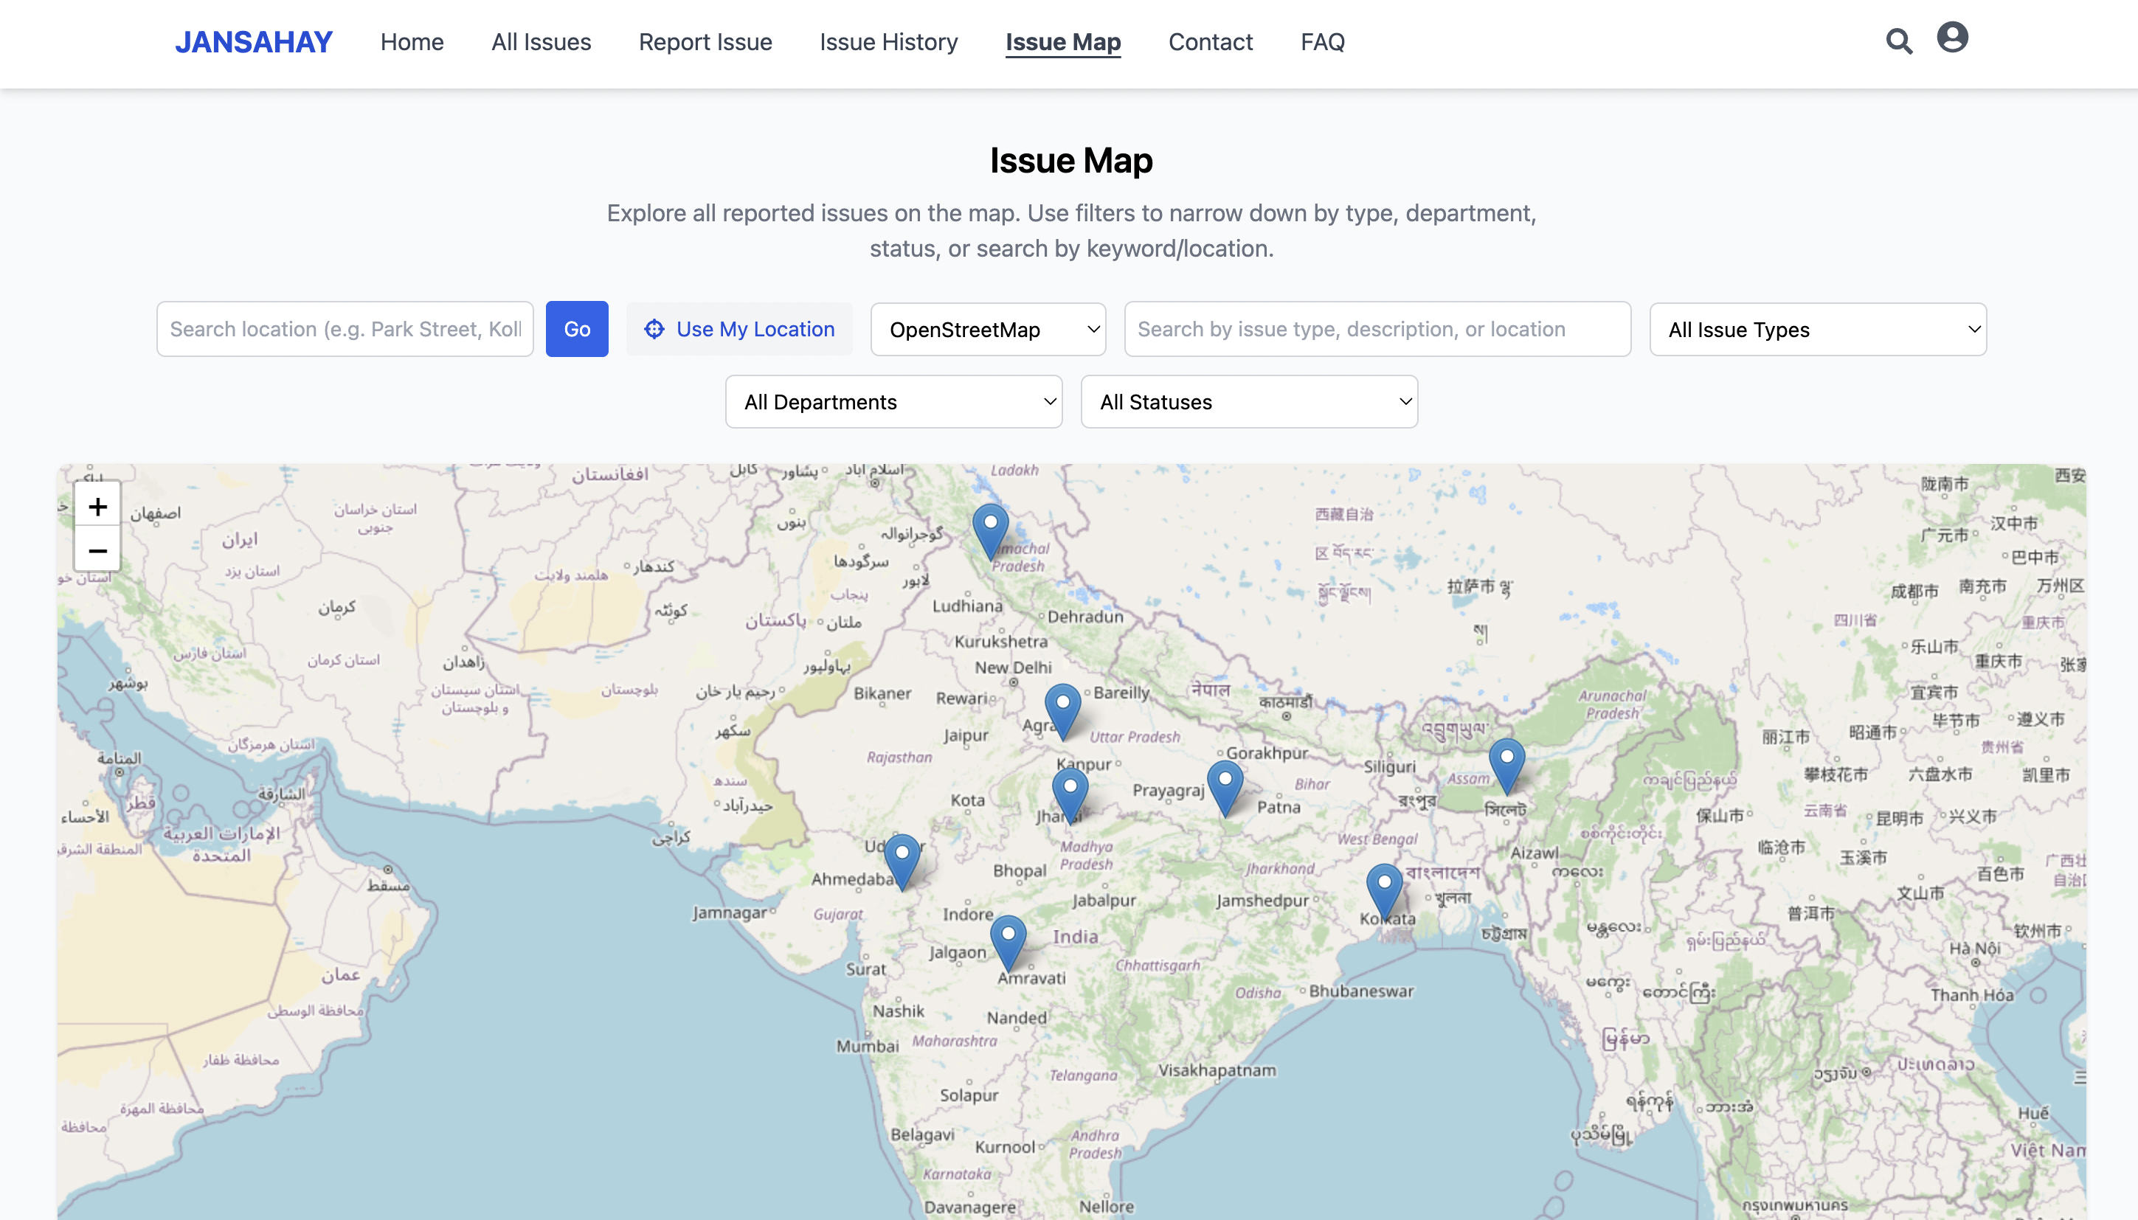Open the OpenStreetMap layer dropdown
This screenshot has width=2138, height=1220.
coord(987,329)
